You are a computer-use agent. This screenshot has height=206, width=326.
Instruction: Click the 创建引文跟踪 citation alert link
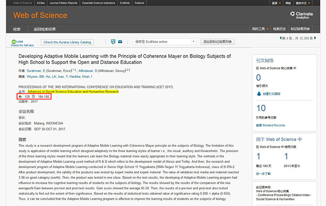(x=272, y=94)
